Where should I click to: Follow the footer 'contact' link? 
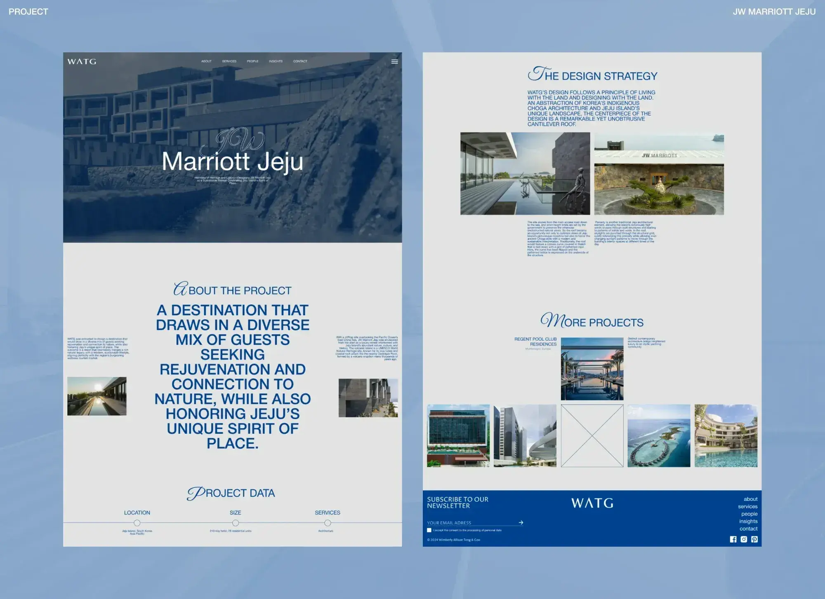click(x=748, y=529)
